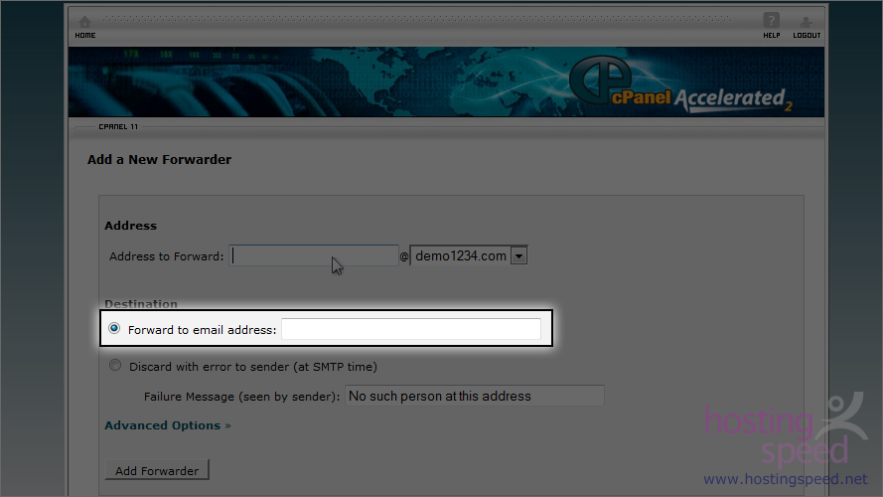
Task: Click the world map banner image
Action: [x=446, y=82]
